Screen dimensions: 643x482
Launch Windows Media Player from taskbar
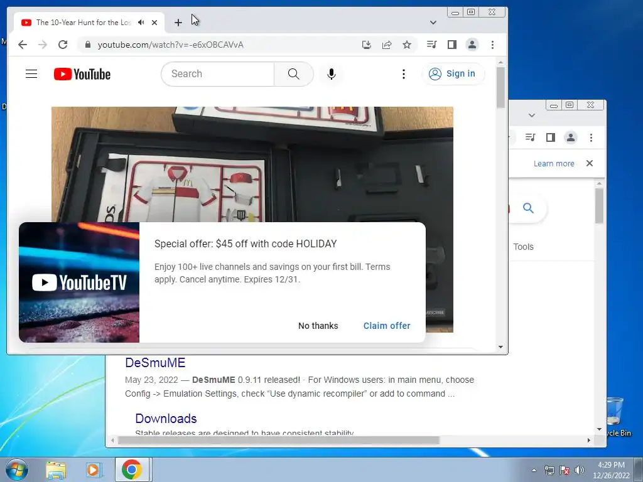(x=94, y=469)
